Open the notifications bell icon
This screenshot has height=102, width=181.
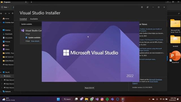pyautogui.click(x=178, y=99)
